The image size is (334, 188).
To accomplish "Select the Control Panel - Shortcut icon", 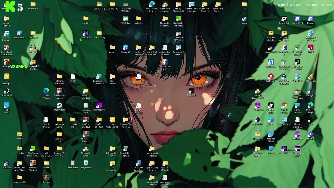I will pyautogui.click(x=192, y=7).
